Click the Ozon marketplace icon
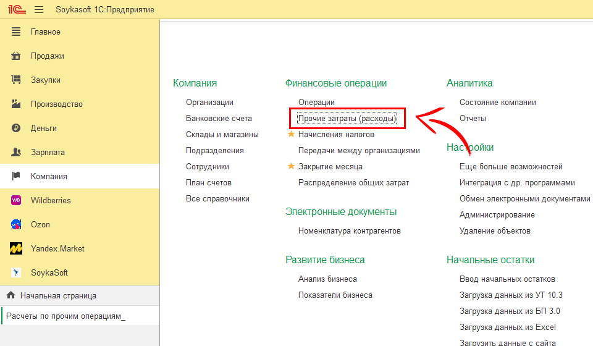The width and height of the screenshot is (593, 346). 17,224
